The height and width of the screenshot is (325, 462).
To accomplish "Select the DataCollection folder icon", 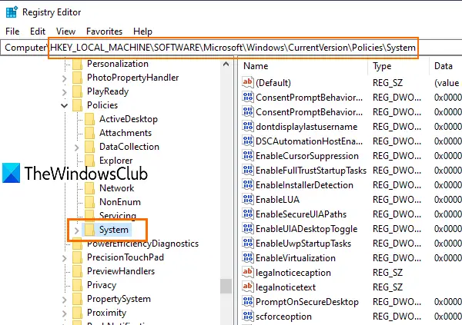I will pyautogui.click(x=89, y=147).
